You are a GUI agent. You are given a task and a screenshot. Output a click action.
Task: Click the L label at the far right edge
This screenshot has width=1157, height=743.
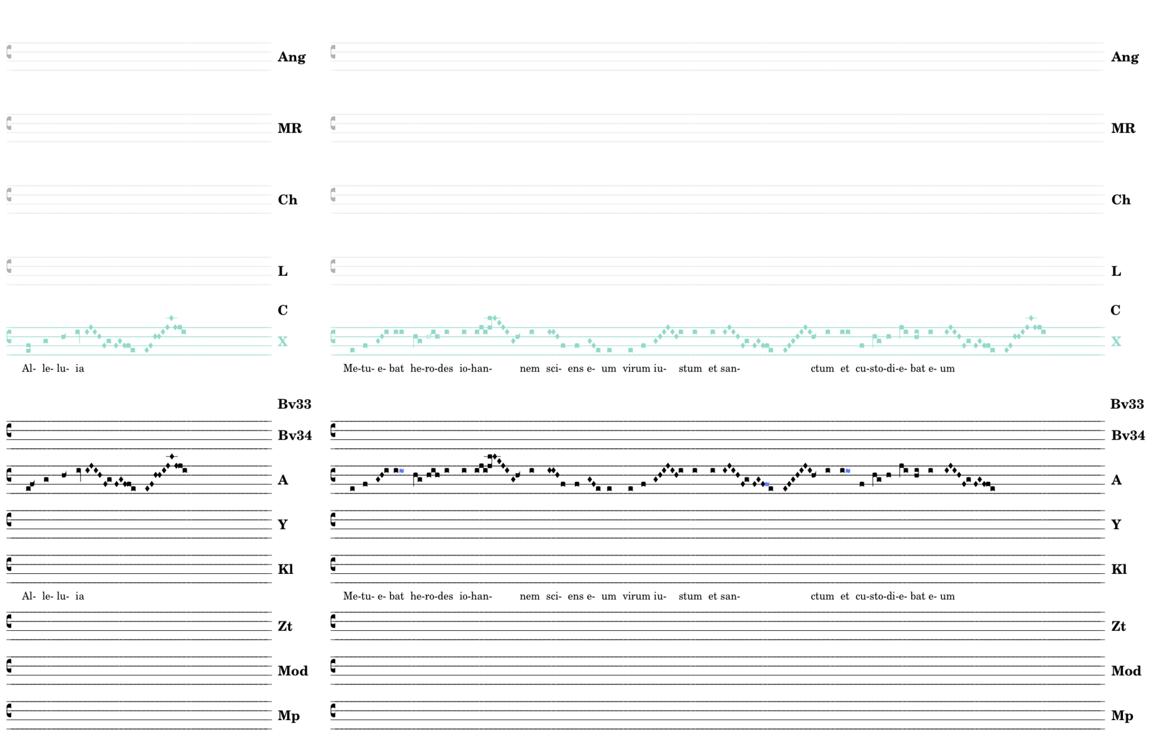(x=1115, y=271)
